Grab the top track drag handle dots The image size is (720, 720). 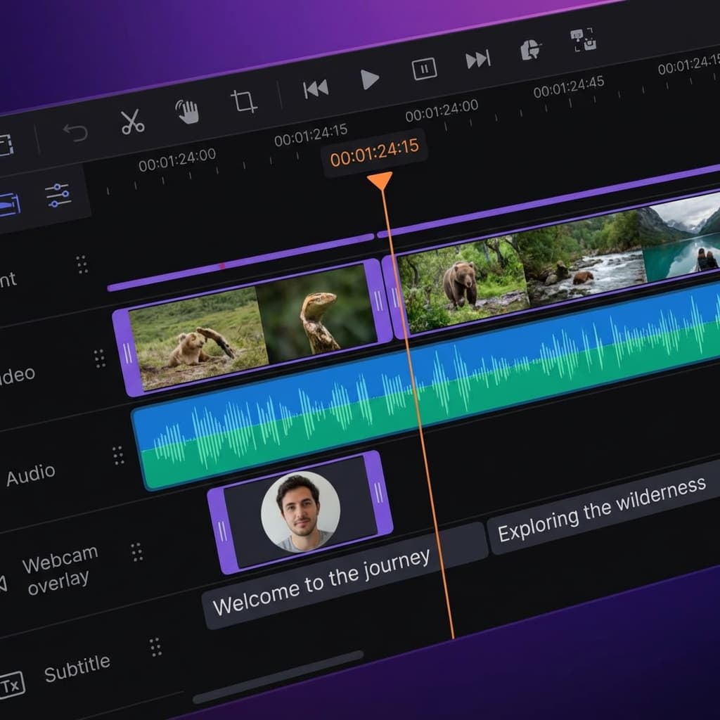tap(82, 264)
